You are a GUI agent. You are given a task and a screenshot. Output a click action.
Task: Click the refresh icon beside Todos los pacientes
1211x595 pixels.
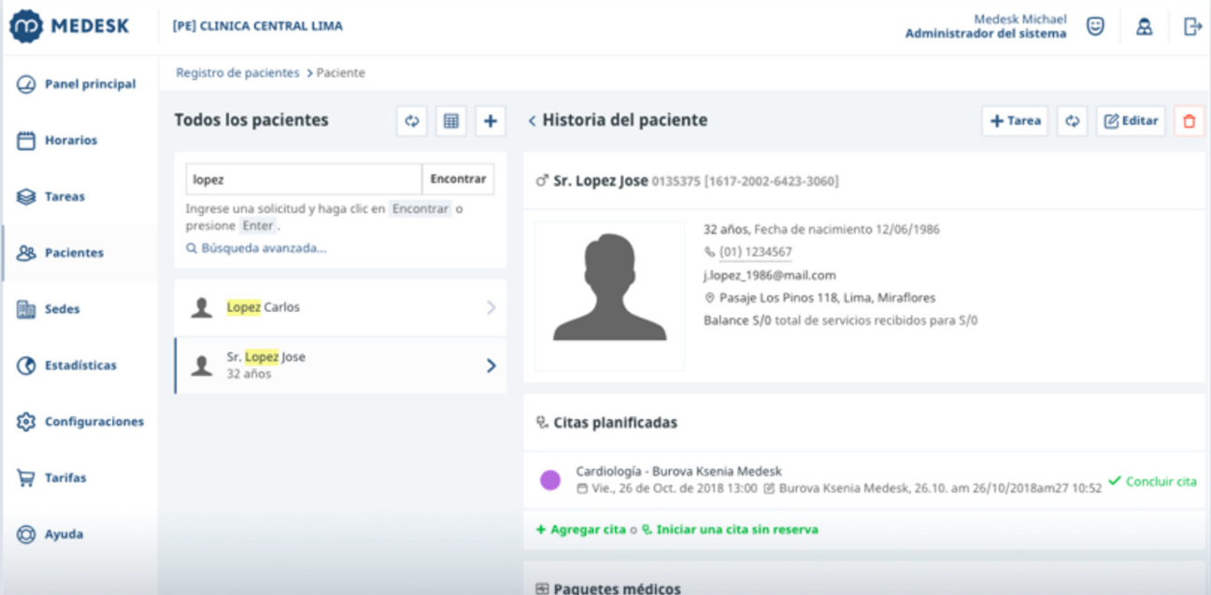click(412, 120)
